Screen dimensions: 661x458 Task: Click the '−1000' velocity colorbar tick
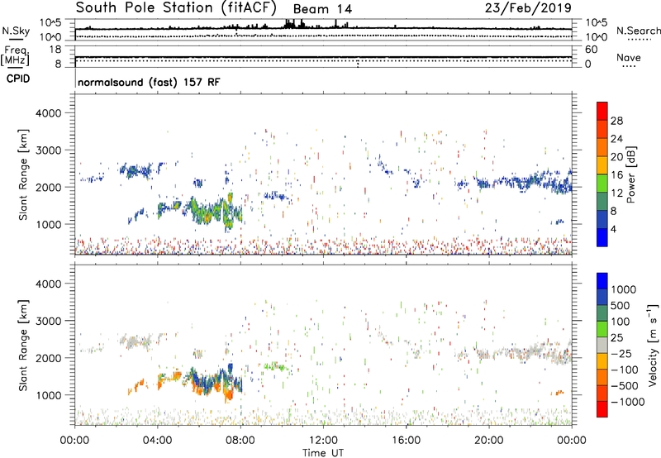628,402
